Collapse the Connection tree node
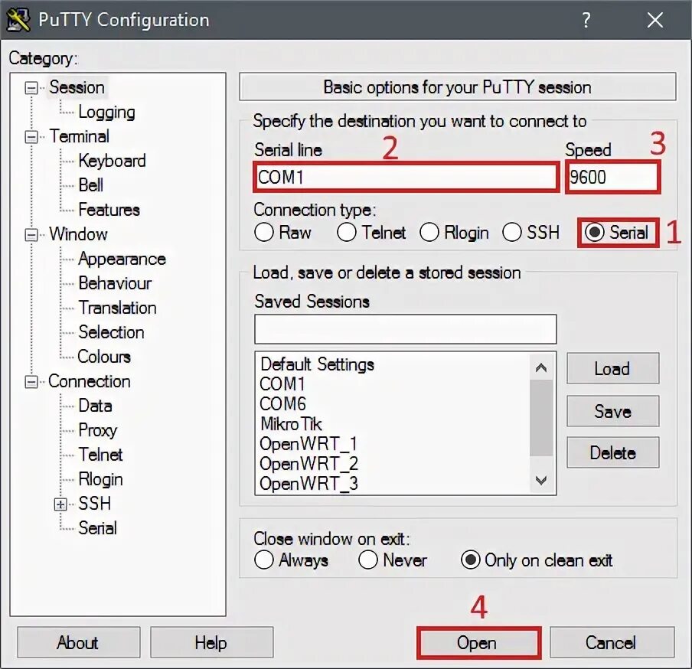692x669 pixels. (31, 382)
